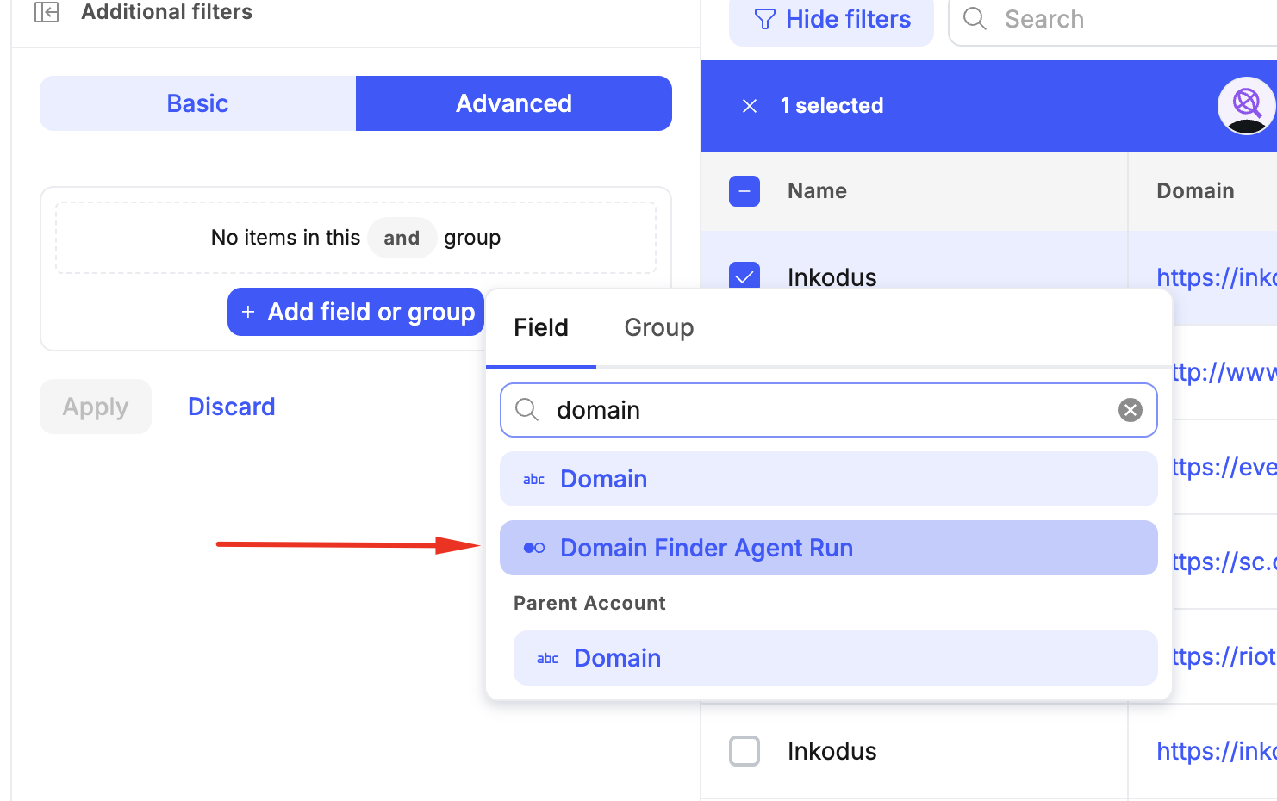Click the magnifier icon in top search bar
The height and width of the screenshot is (801, 1277).
click(975, 19)
